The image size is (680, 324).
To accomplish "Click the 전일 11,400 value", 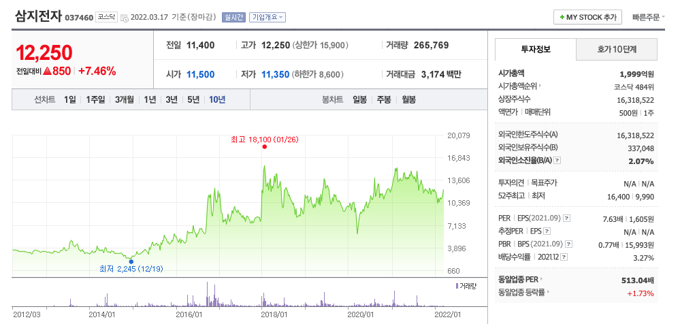I will [x=200, y=45].
